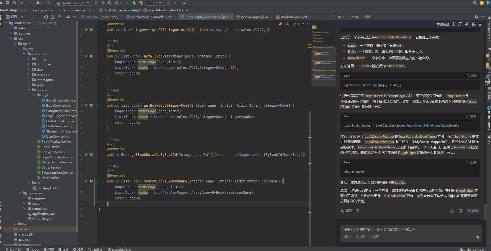Fold the getAllBooks method in gutter
Image resolution: width=491 pixels, height=251 pixels.
[97, 56]
